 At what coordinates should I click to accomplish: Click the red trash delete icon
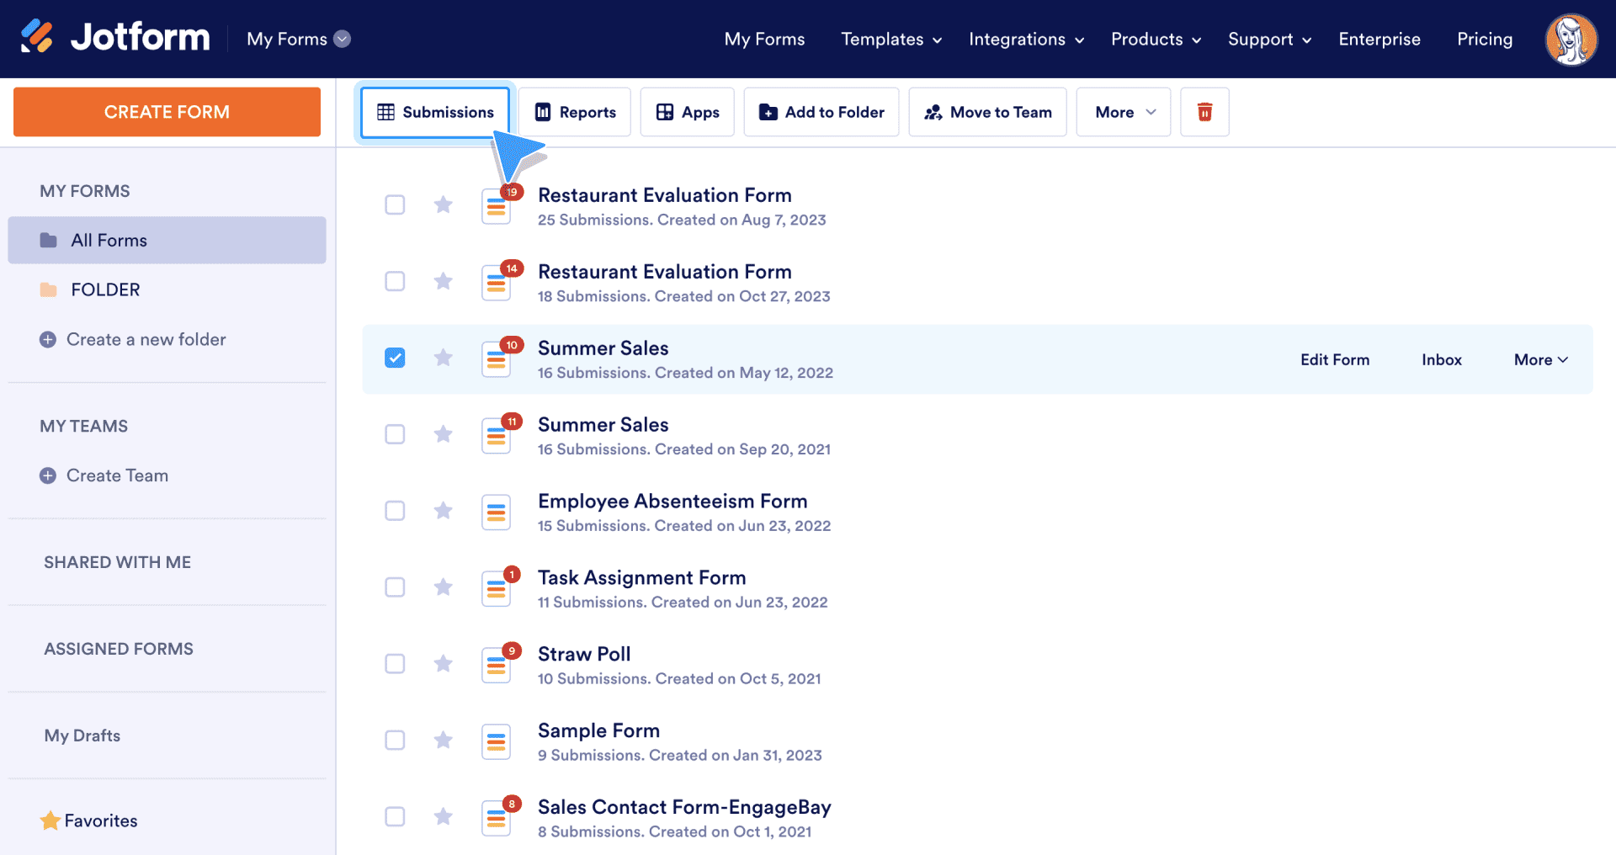click(1204, 112)
